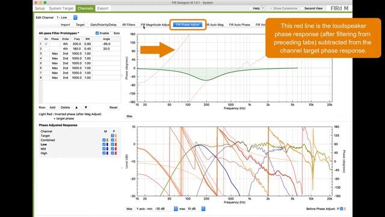Click the High magnitude blue color swatch
The width and height of the screenshot is (385, 217).
point(107,153)
